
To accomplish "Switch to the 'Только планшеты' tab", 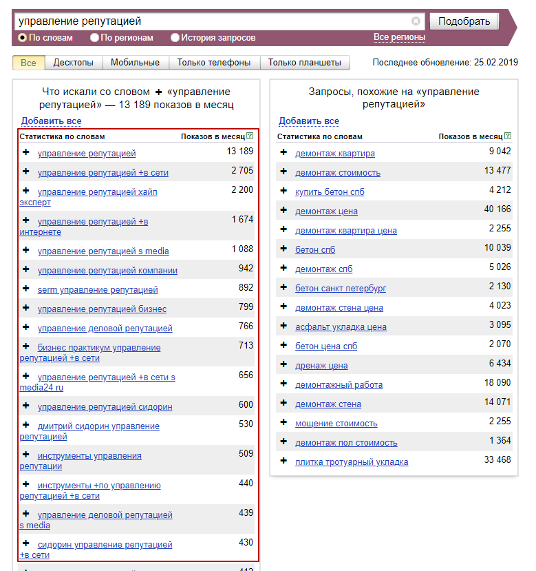I will [305, 63].
